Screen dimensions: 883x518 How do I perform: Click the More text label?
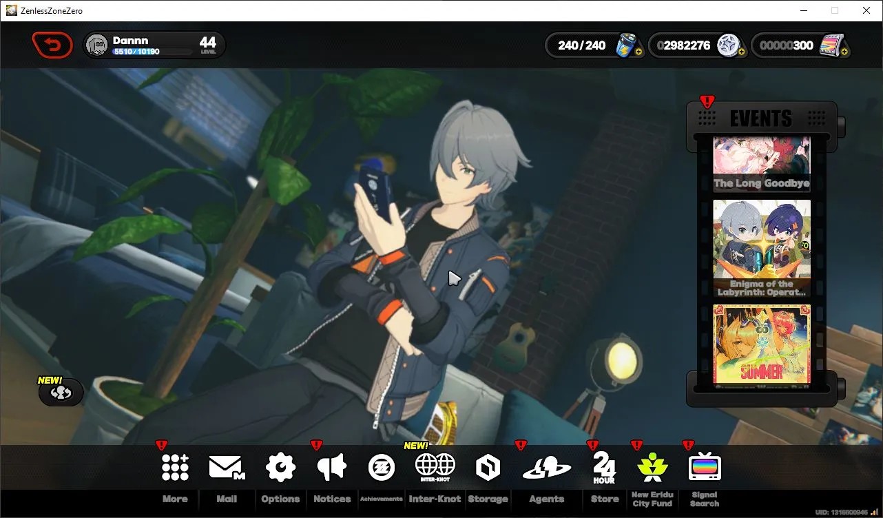click(x=175, y=499)
